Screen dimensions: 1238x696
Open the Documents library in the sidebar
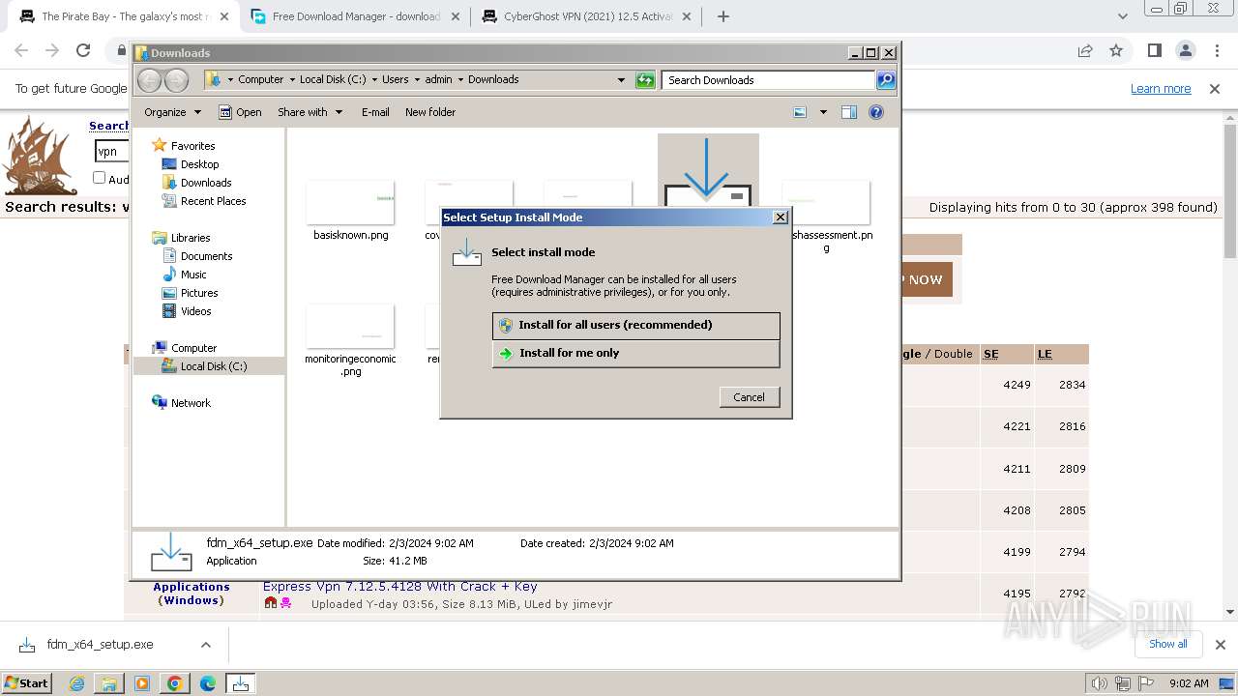coord(206,256)
